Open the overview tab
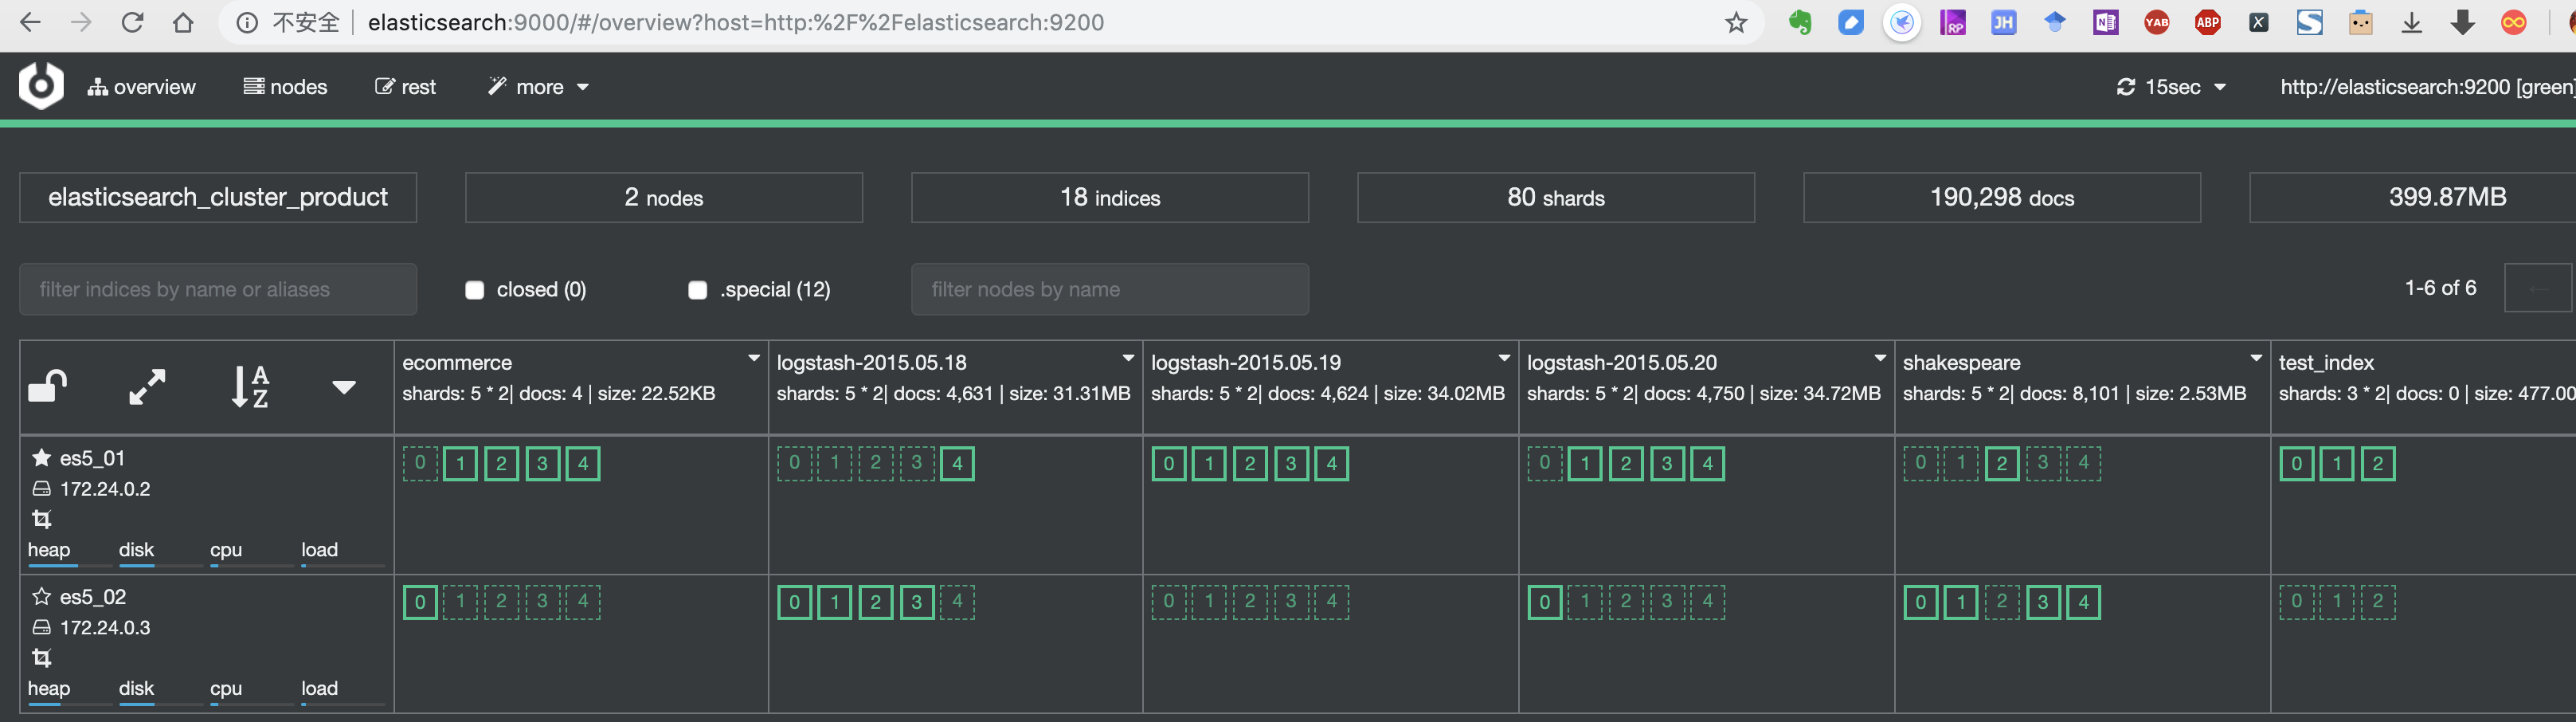 [141, 87]
